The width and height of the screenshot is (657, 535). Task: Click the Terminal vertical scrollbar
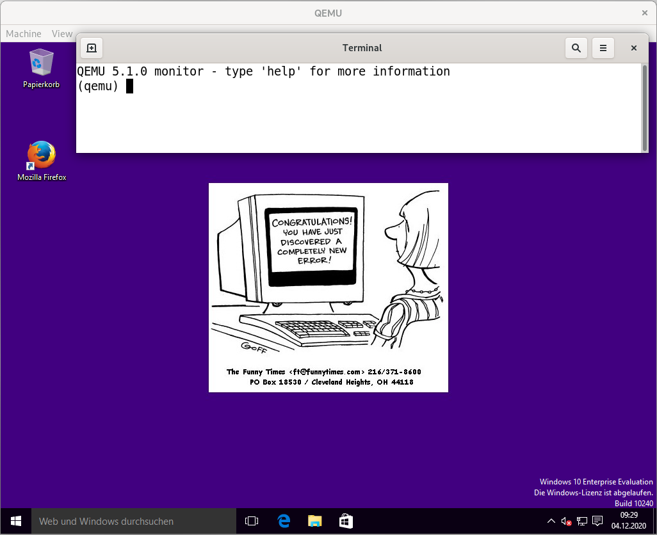point(644,108)
